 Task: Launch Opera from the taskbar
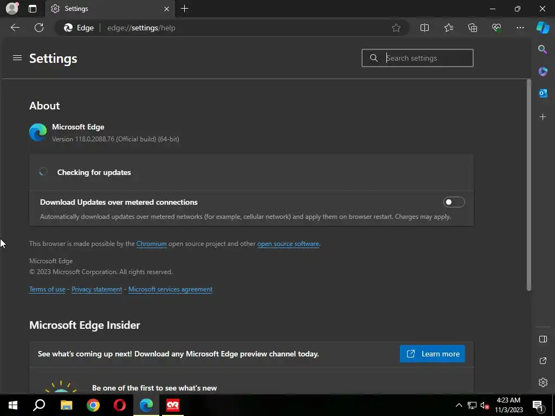click(x=120, y=405)
